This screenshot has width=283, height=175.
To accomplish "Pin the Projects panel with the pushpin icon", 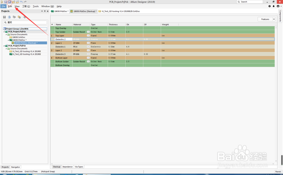I will [45, 11].
